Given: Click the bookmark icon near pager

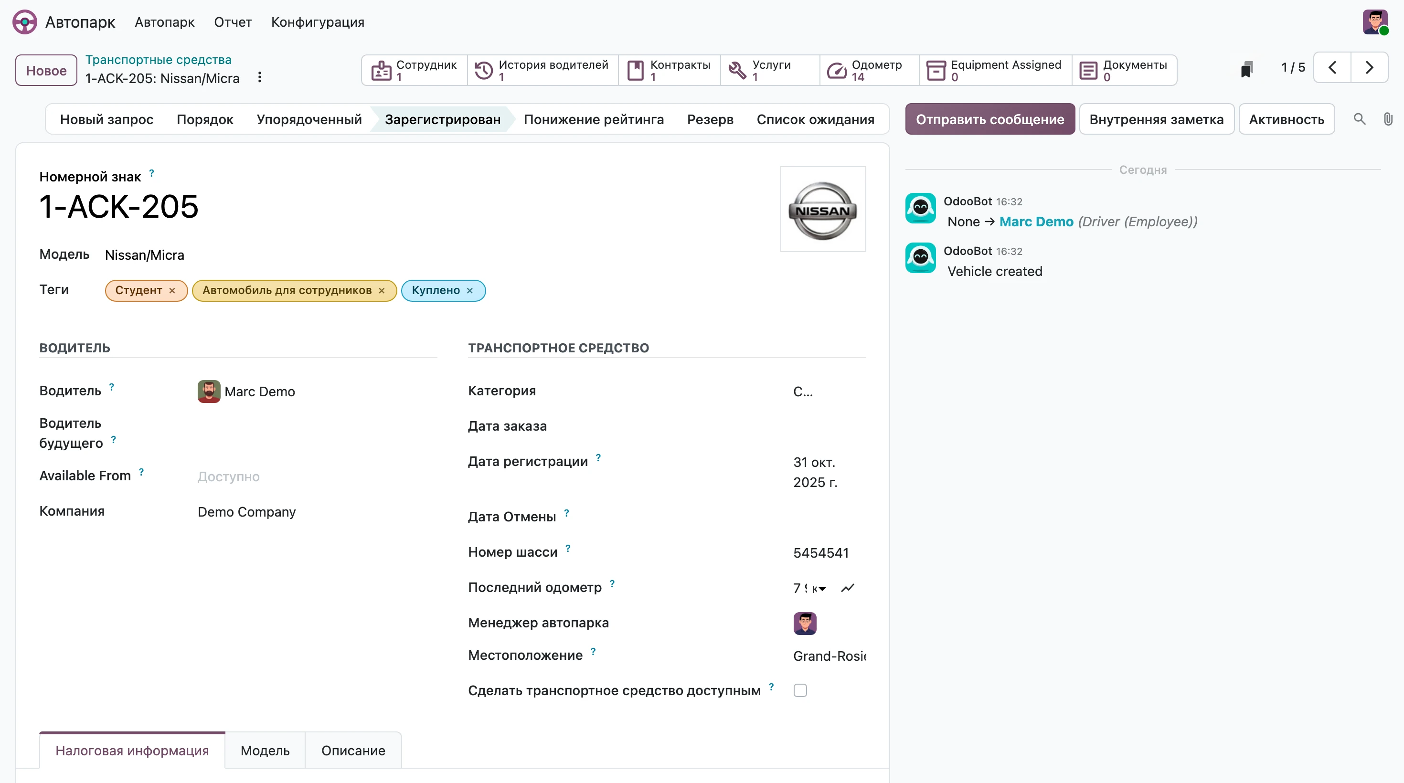Looking at the screenshot, I should (x=1246, y=69).
